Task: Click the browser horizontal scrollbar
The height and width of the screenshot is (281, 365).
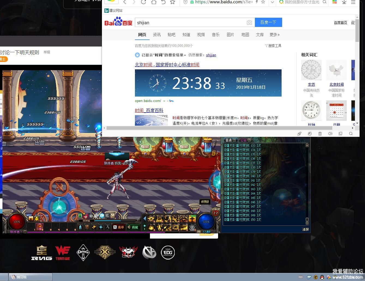Action: 219,128
